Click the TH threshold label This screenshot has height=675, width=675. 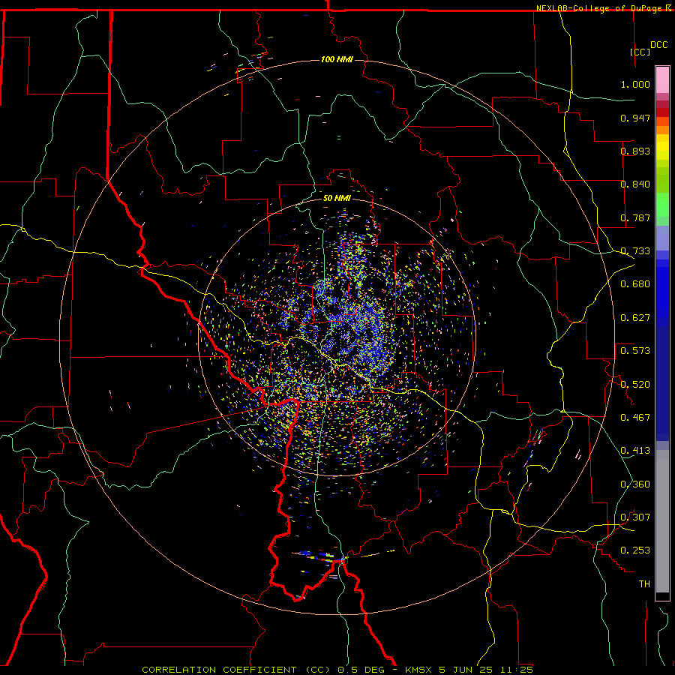644,584
